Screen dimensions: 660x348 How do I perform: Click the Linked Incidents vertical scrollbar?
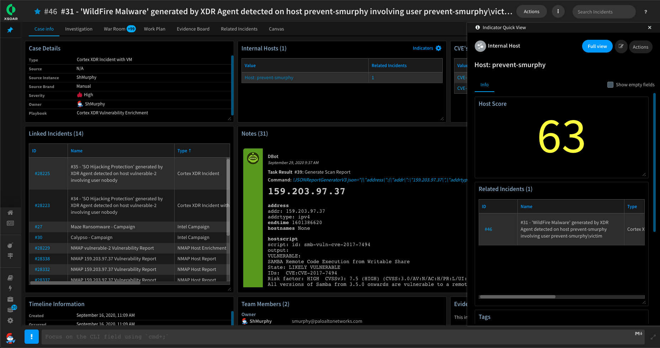[228, 197]
